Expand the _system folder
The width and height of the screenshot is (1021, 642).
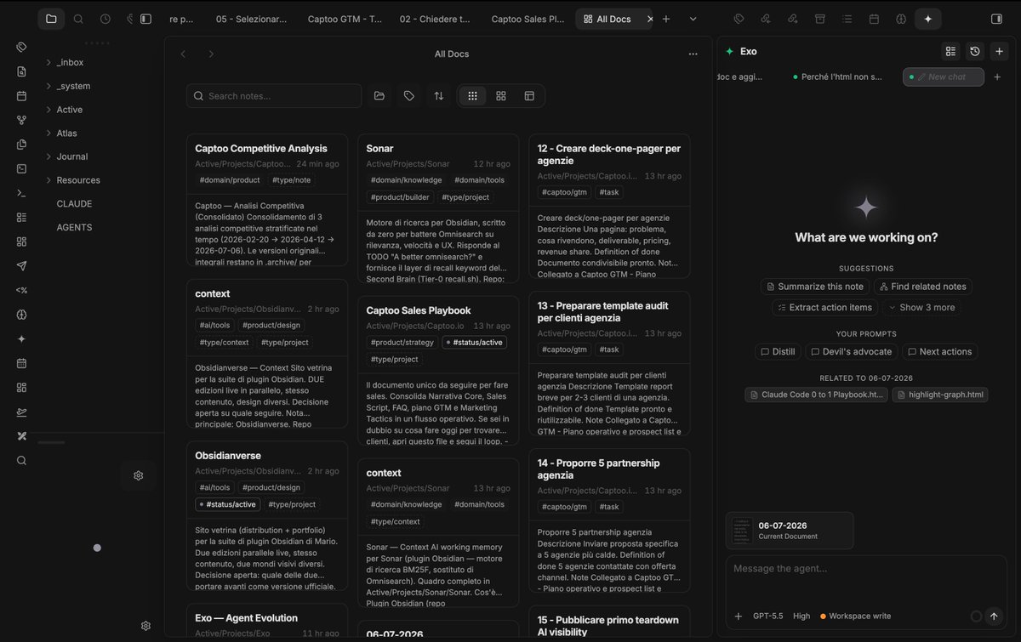(x=48, y=86)
